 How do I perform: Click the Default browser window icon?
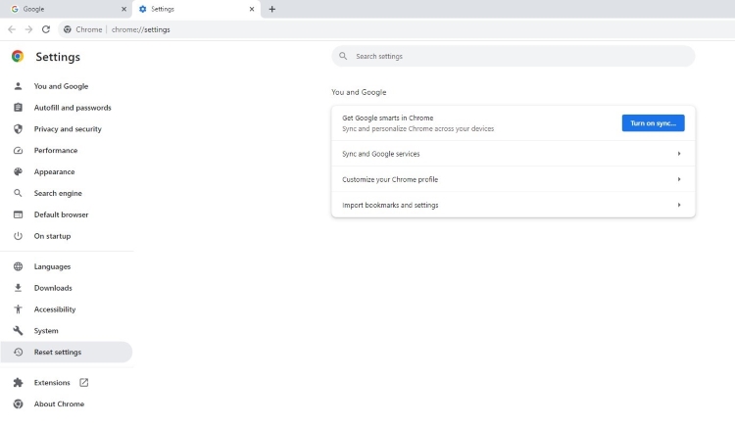coord(18,214)
